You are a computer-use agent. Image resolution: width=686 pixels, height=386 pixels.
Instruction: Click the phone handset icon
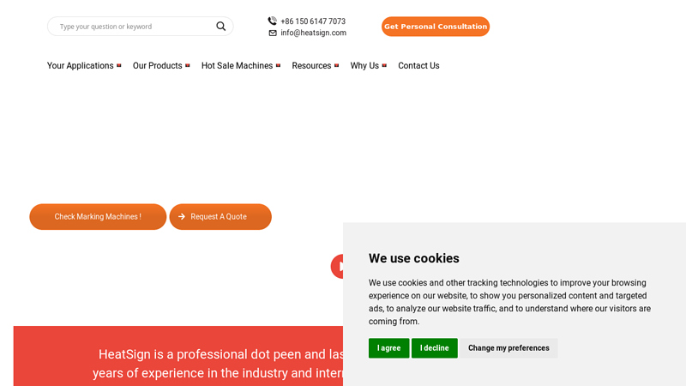[x=272, y=21]
